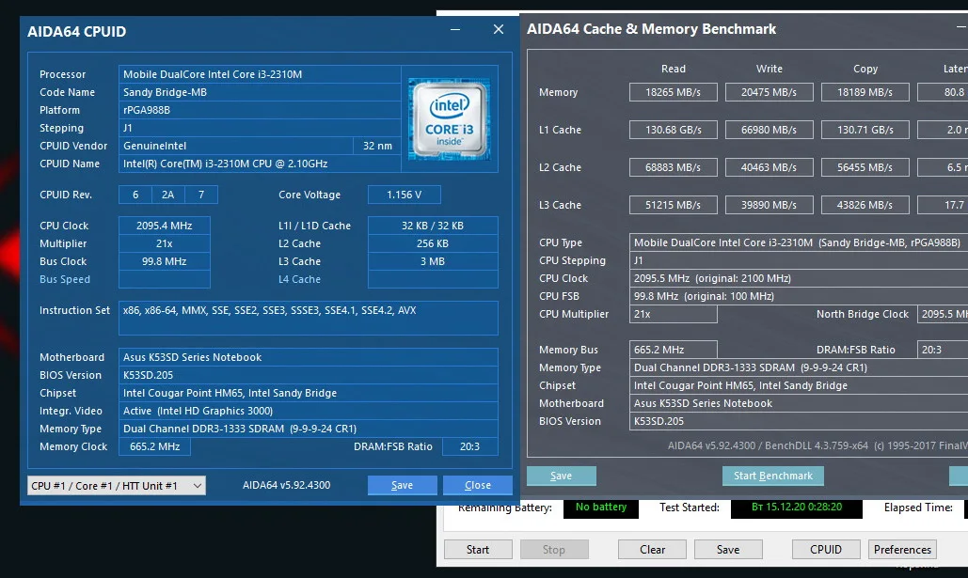Viewport: 968px width, 578px height.
Task: Open the CPU #1 / Core #1 dropdown
Action: (116, 486)
